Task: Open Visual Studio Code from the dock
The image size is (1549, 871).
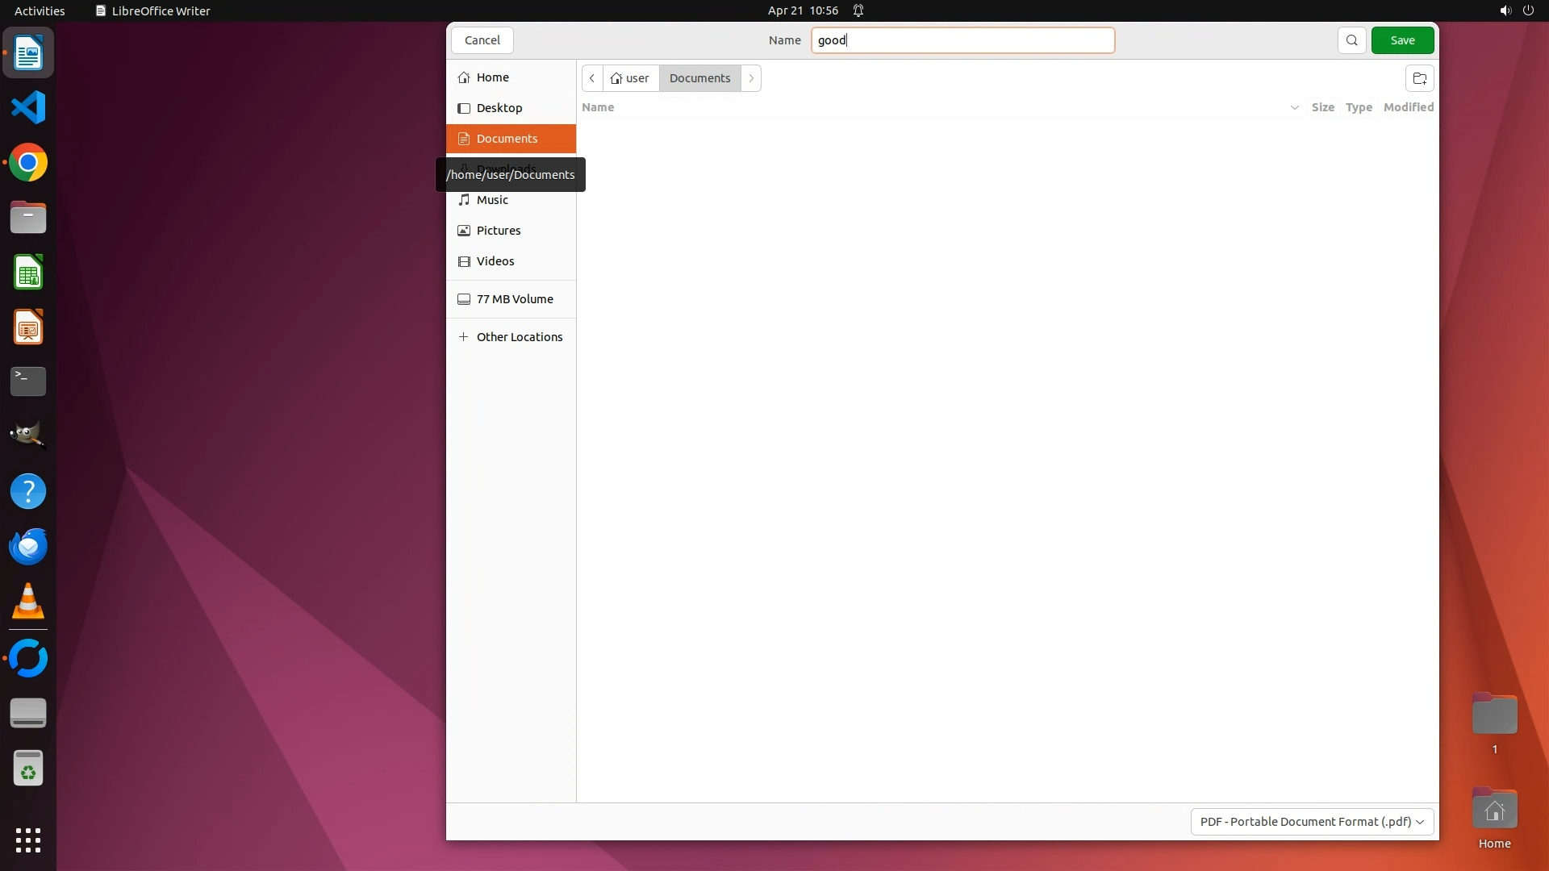Action: tap(28, 107)
